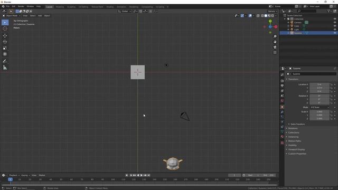The height and width of the screenshot is (190, 338).
Task: Choose the Annotate pencil tool
Action: (x=5, y=61)
